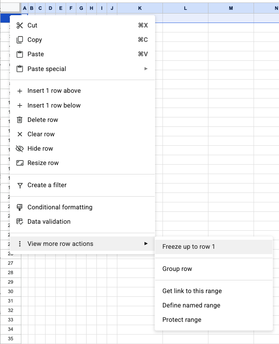Click Get link to this range
This screenshot has width=279, height=344.
point(192,291)
